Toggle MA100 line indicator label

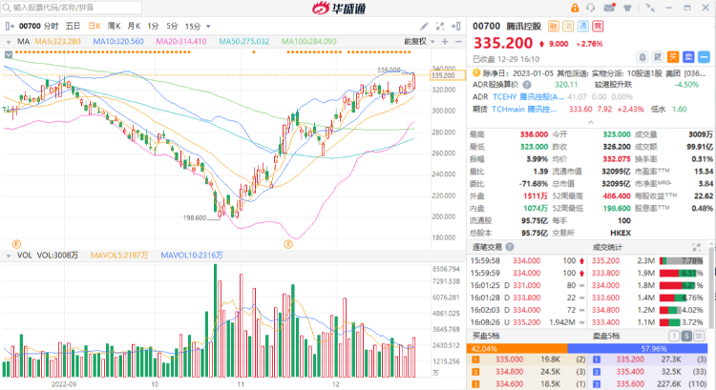[309, 42]
